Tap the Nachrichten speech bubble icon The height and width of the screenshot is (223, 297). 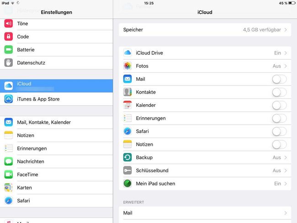click(9, 161)
